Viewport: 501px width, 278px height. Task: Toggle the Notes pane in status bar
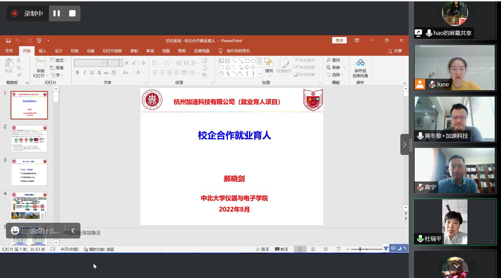tap(263, 249)
